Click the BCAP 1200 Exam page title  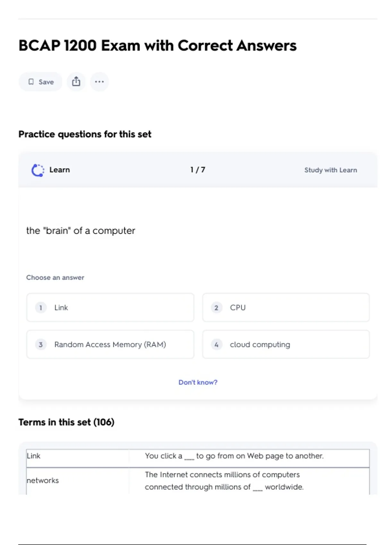(158, 46)
